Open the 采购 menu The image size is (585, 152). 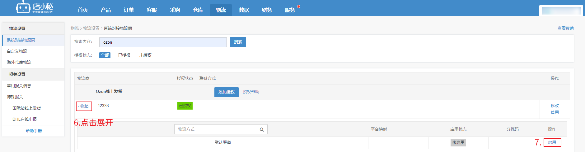pyautogui.click(x=175, y=10)
